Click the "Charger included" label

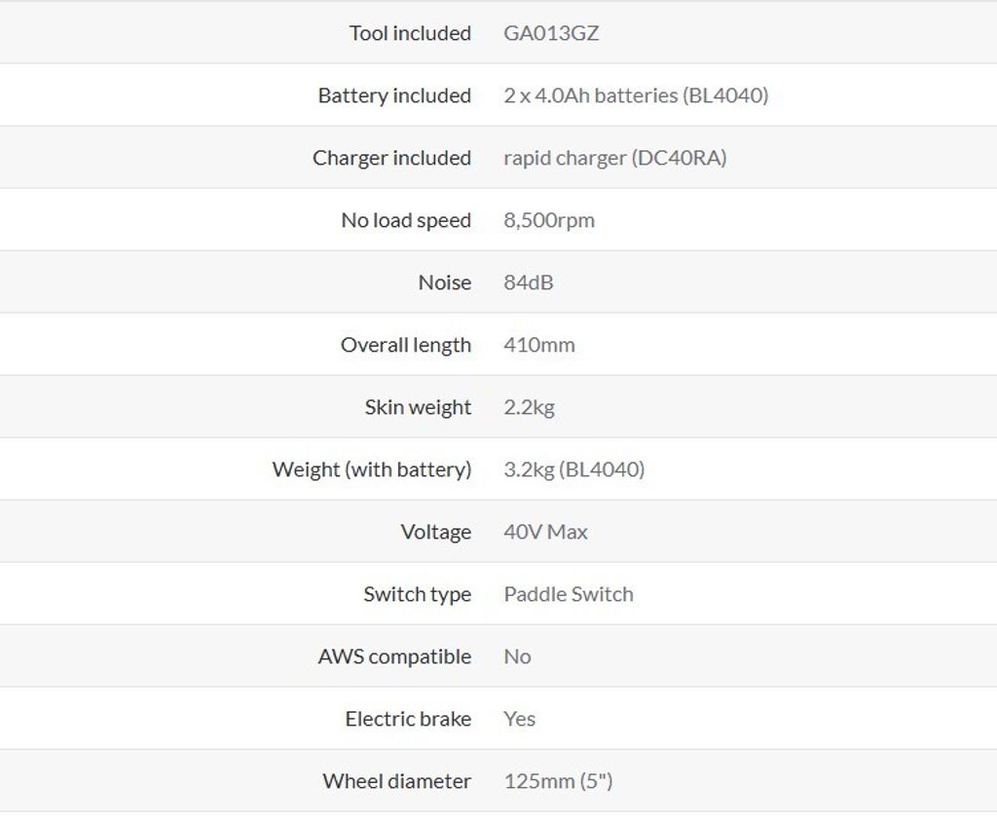(x=391, y=158)
